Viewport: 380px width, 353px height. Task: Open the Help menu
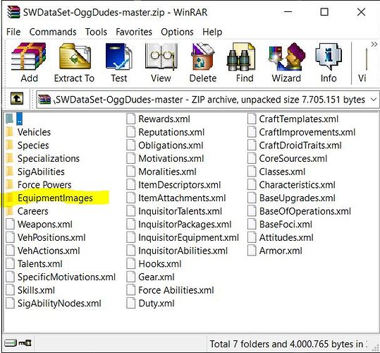tap(212, 32)
